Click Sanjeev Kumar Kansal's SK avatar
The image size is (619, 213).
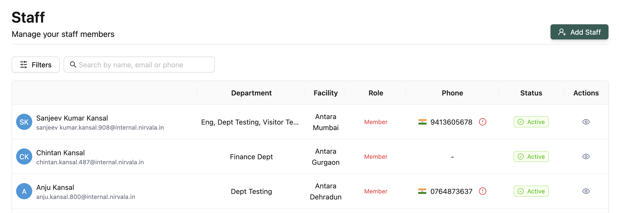pyautogui.click(x=24, y=122)
